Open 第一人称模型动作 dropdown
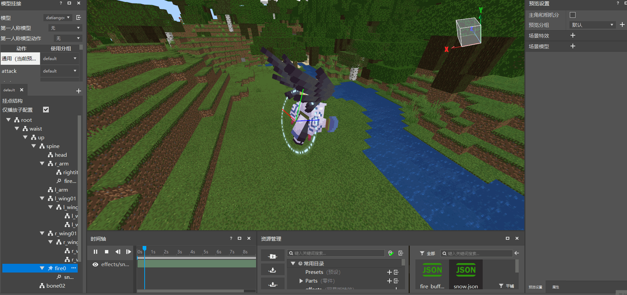The height and width of the screenshot is (295, 627). tap(68, 38)
